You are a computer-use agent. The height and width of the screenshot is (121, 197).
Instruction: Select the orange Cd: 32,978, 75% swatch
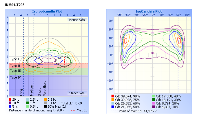pos(113,99)
